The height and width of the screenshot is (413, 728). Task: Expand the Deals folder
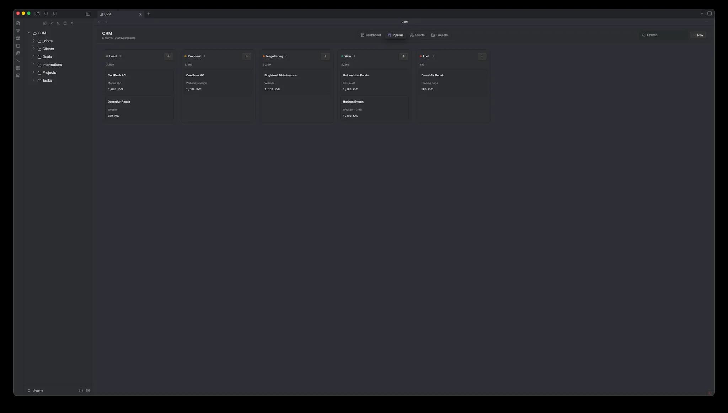point(34,56)
